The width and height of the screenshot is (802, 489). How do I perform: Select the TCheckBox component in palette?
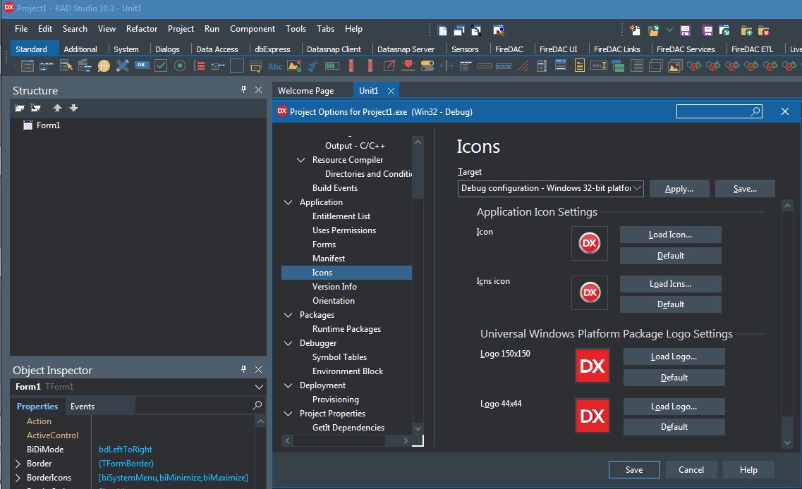point(161,66)
